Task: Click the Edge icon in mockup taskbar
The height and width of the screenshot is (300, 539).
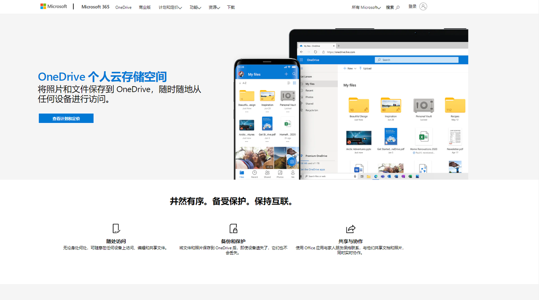Action: [376, 177]
